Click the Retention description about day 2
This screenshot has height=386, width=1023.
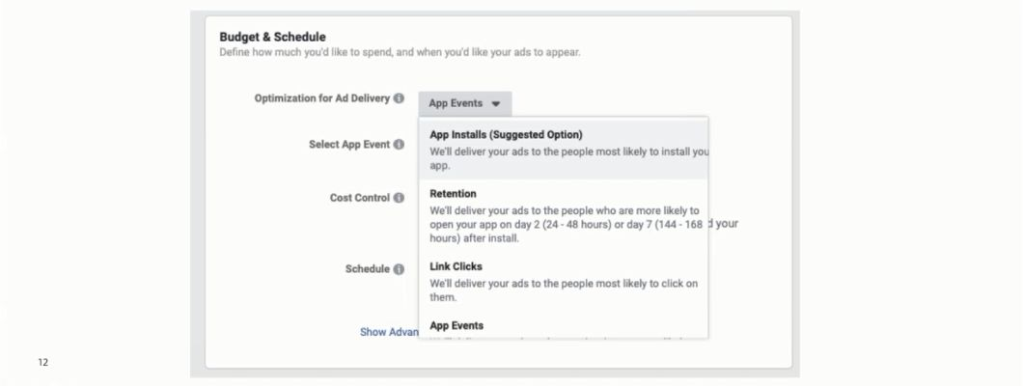pos(566,224)
